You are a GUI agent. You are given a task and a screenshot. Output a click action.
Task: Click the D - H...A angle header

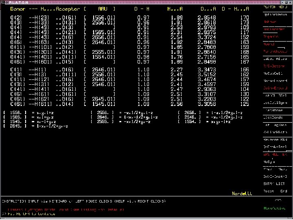pos(236,9)
